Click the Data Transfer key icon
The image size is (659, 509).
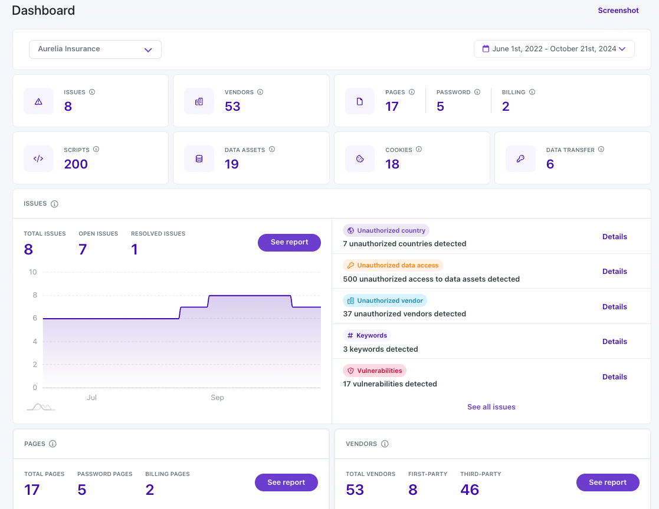click(x=520, y=159)
